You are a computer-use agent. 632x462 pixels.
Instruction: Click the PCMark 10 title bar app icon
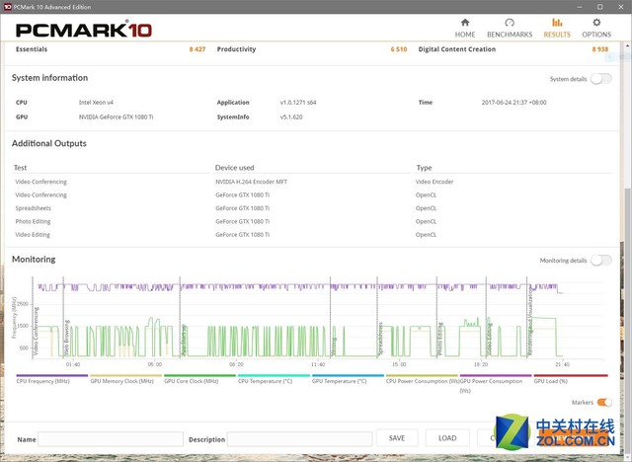[x=7, y=7]
